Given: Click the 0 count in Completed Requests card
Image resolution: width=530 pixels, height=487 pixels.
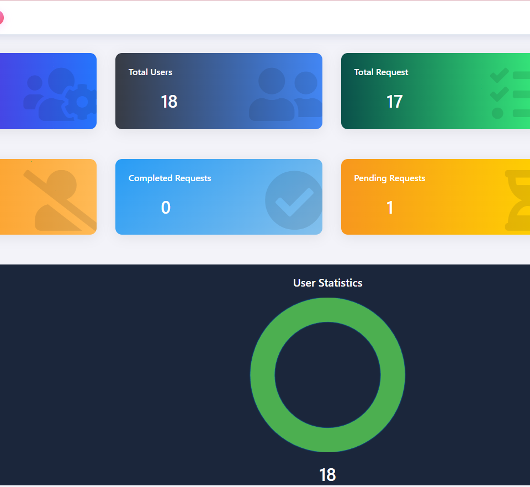Looking at the screenshot, I should pyautogui.click(x=166, y=208).
